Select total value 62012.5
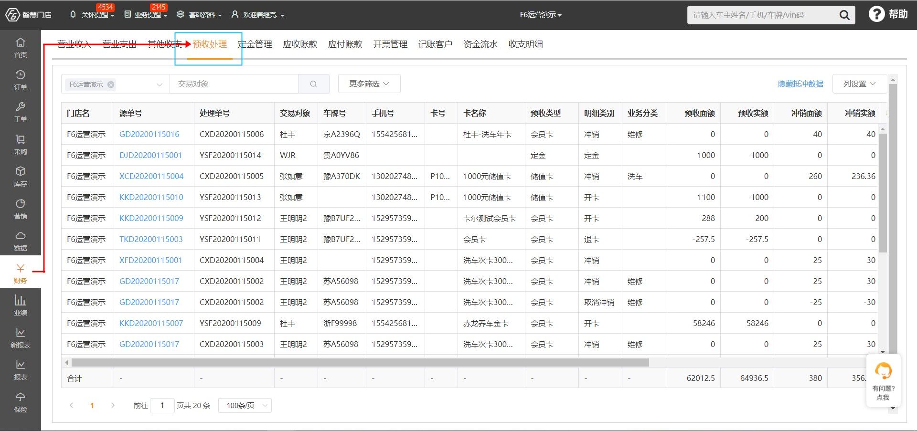Viewport: 917px width, 431px height. pos(701,378)
